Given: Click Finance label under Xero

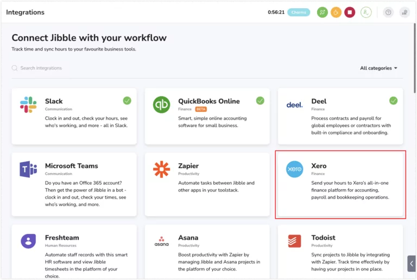Looking at the screenshot, I should tap(318, 174).
